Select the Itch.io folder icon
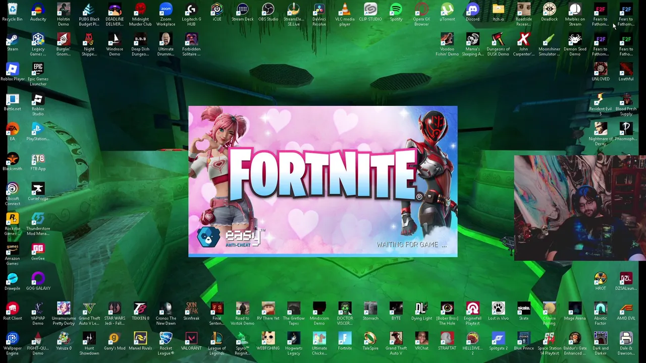The image size is (646, 363). (498, 13)
